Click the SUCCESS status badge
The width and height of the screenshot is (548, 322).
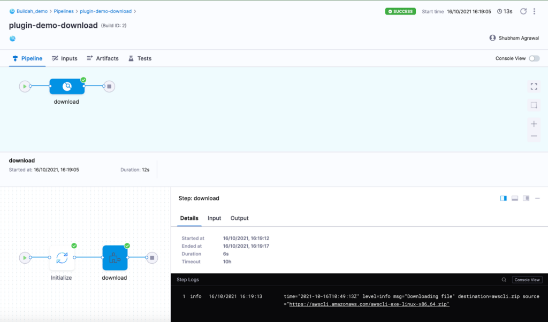tap(400, 11)
